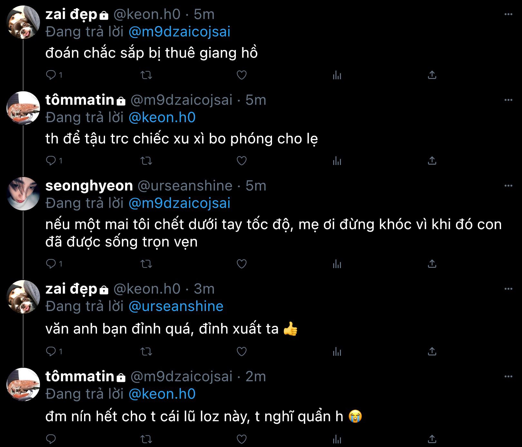Share the first zai đẹp tweet
Viewport: 522px width, 447px height.
point(432,75)
